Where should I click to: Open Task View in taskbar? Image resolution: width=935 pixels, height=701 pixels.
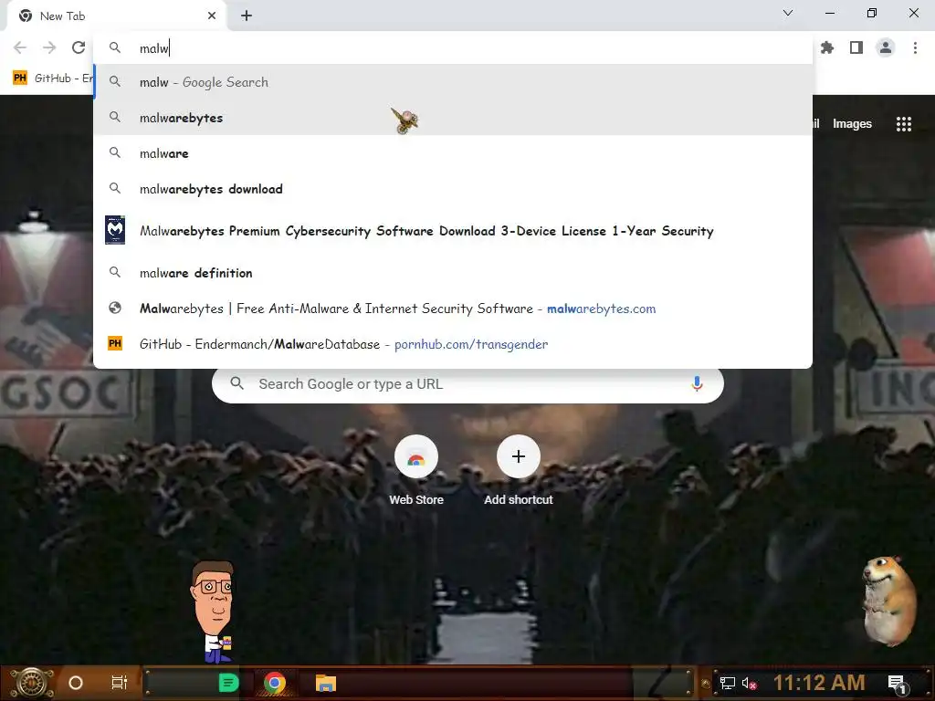coord(120,683)
